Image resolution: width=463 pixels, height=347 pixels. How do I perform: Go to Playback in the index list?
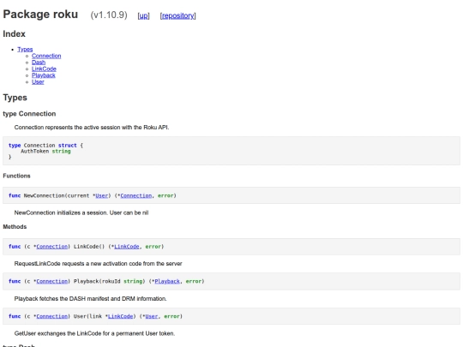[44, 75]
